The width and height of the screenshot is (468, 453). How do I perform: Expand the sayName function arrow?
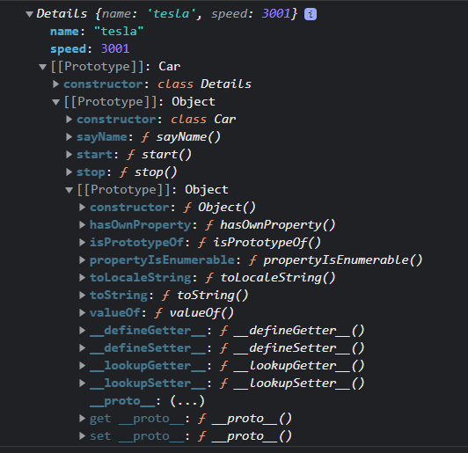click(69, 137)
